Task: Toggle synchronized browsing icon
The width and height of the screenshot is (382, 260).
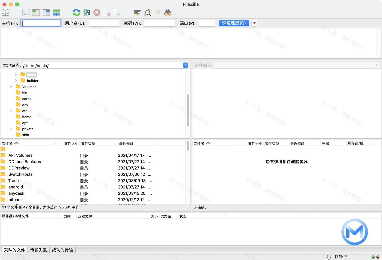Action: (x=158, y=13)
